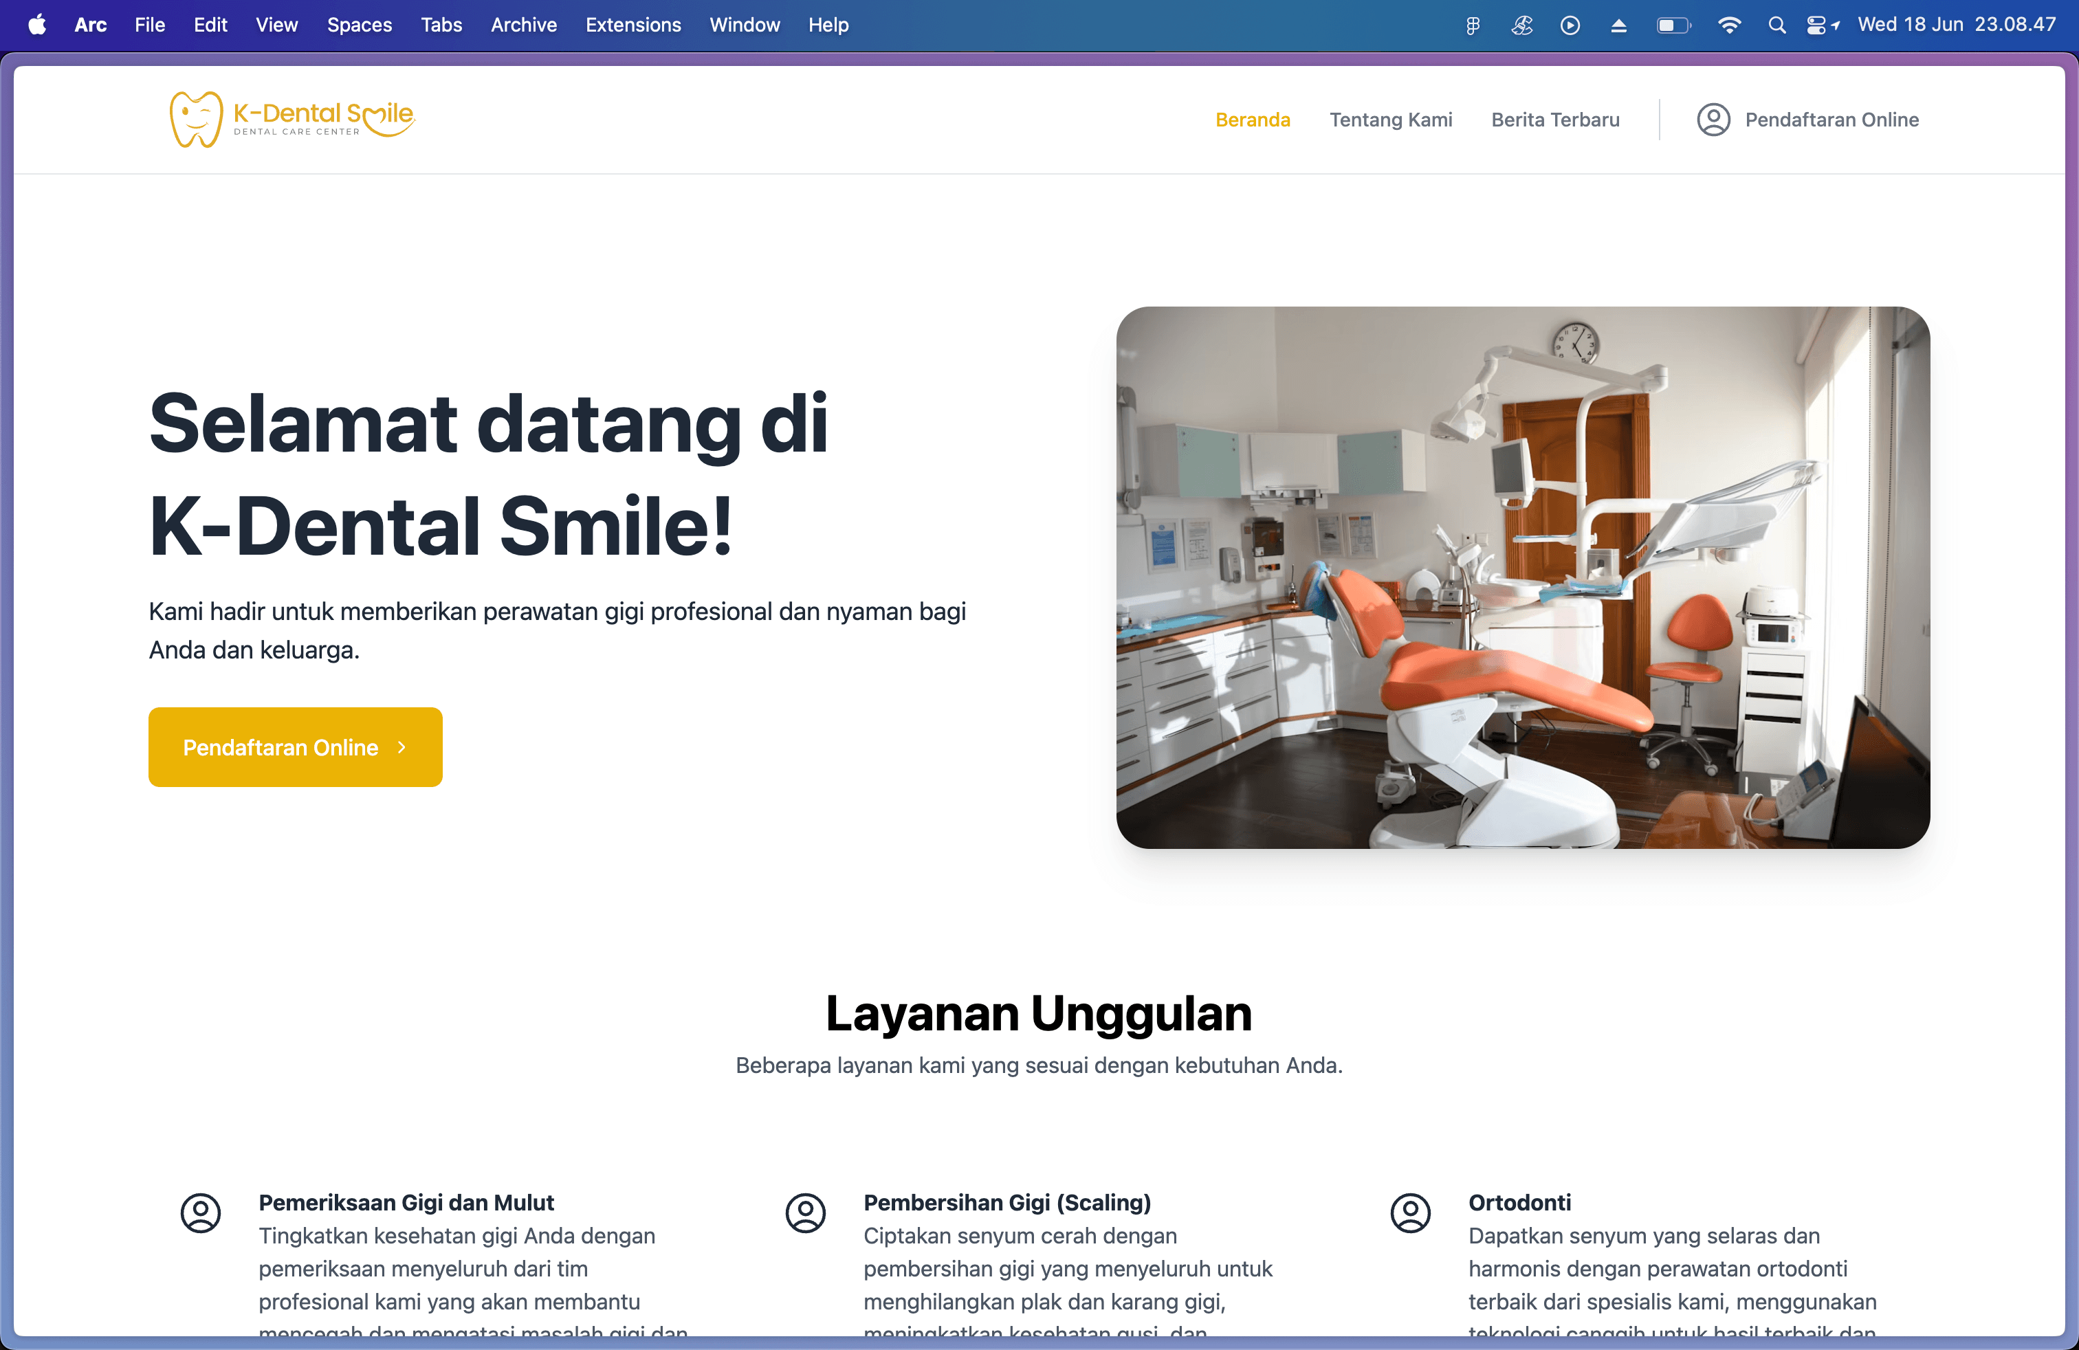Click the dental clinic room photo

click(1523, 577)
